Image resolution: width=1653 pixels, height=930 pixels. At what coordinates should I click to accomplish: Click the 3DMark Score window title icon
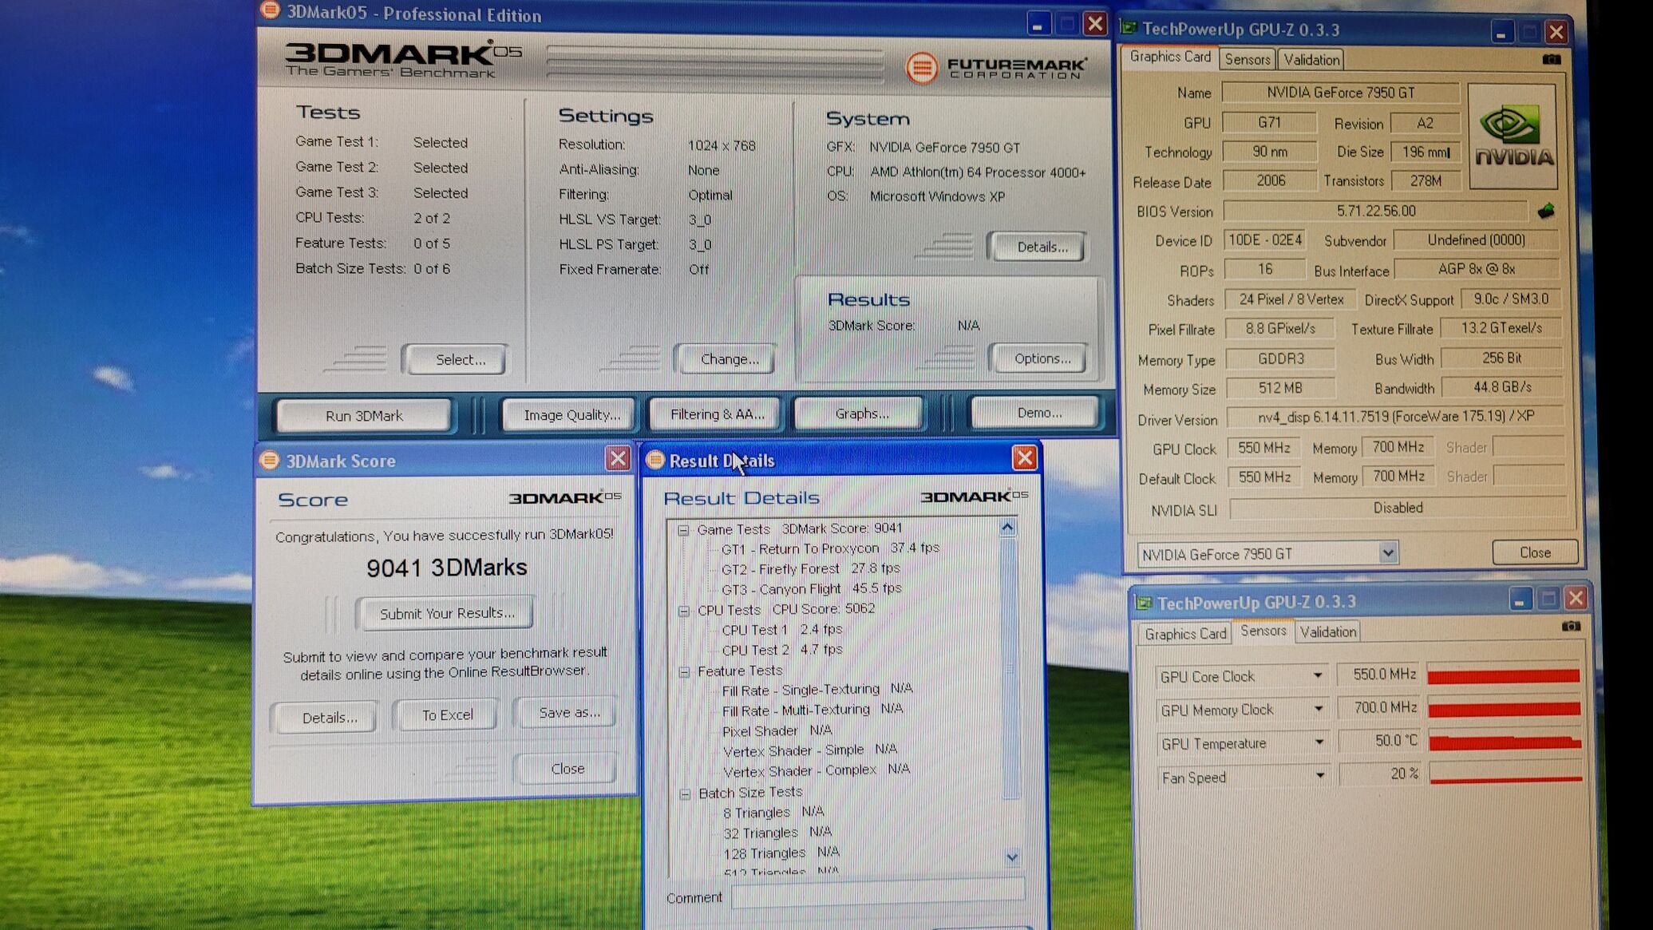(270, 461)
